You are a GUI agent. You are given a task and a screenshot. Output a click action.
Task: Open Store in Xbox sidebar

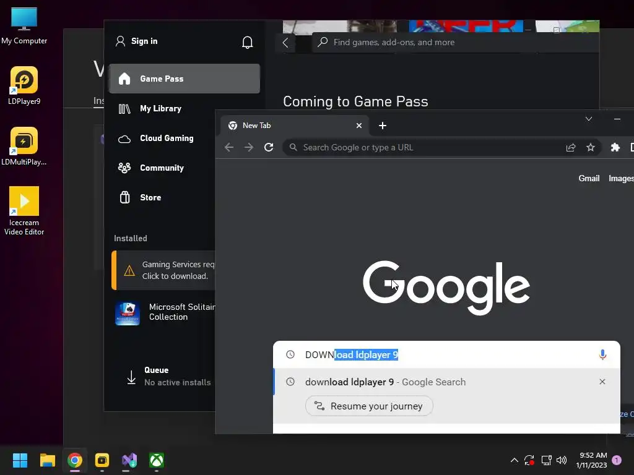[x=150, y=197]
